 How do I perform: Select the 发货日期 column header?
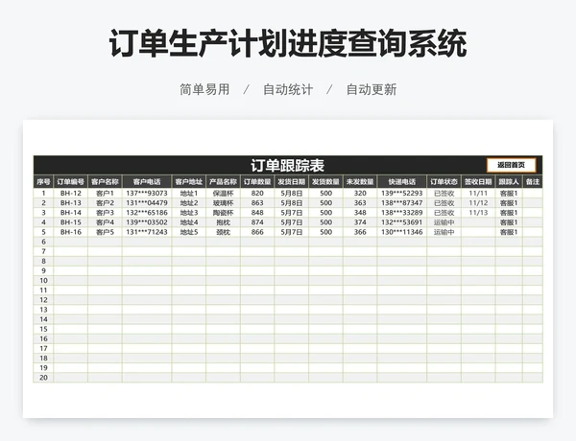point(291,181)
